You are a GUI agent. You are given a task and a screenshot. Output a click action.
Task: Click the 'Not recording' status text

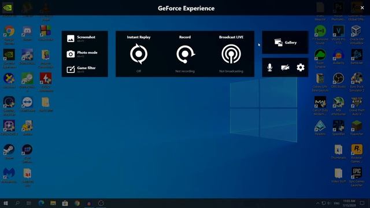[x=185, y=71]
